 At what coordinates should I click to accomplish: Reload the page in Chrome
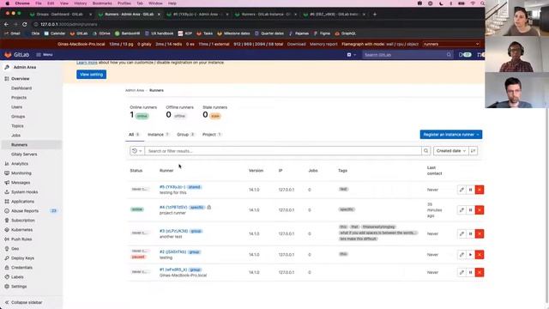click(25, 24)
